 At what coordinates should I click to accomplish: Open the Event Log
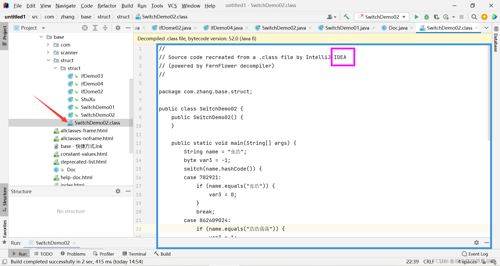pyautogui.click(x=475, y=254)
